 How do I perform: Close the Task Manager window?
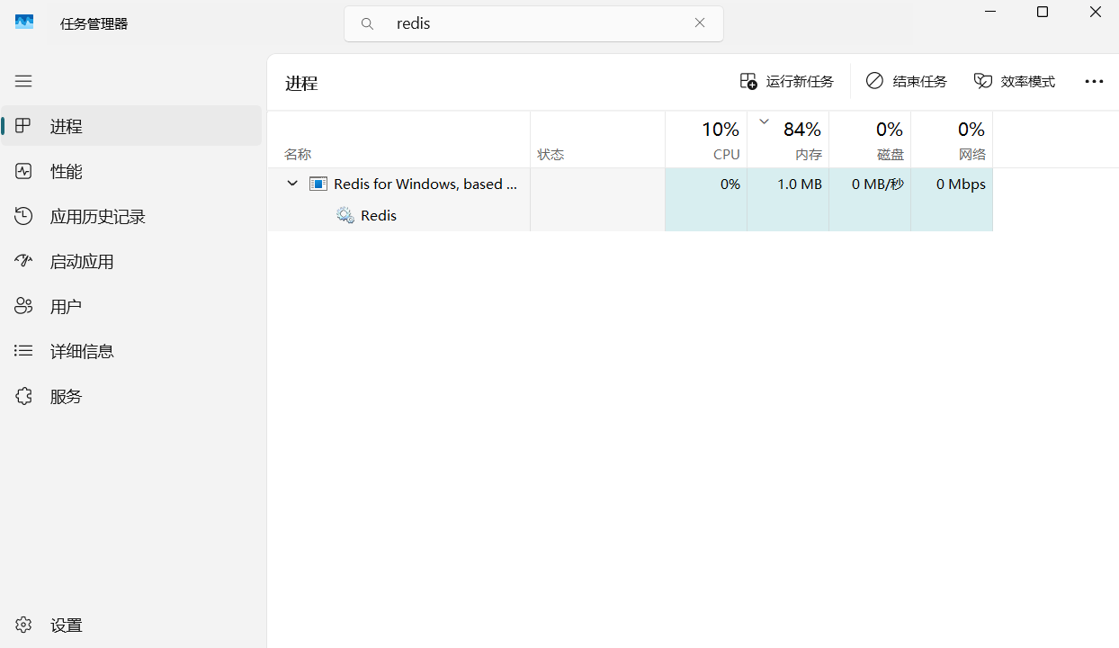1095,13
